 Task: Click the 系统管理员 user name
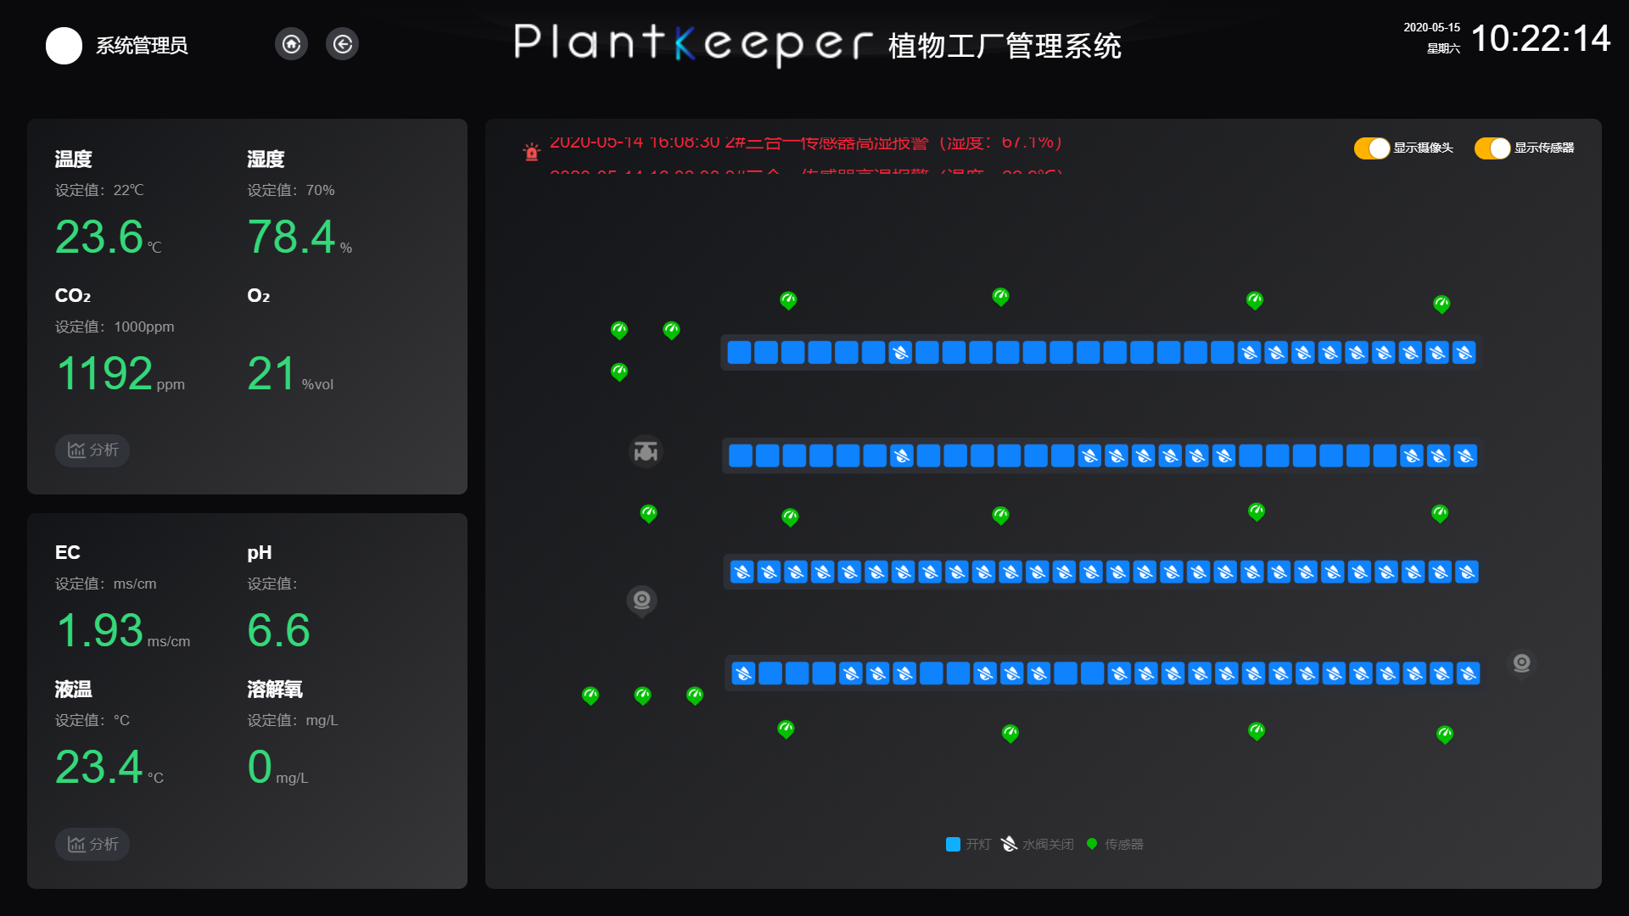[142, 46]
